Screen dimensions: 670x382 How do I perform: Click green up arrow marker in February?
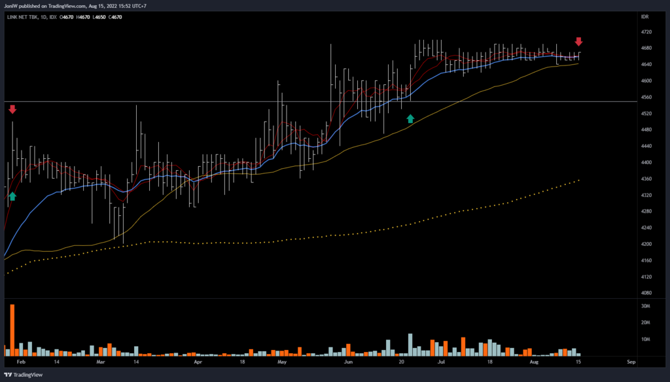click(x=12, y=195)
